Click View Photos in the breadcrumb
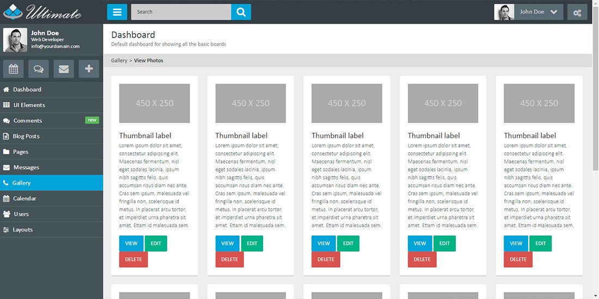 pos(149,60)
